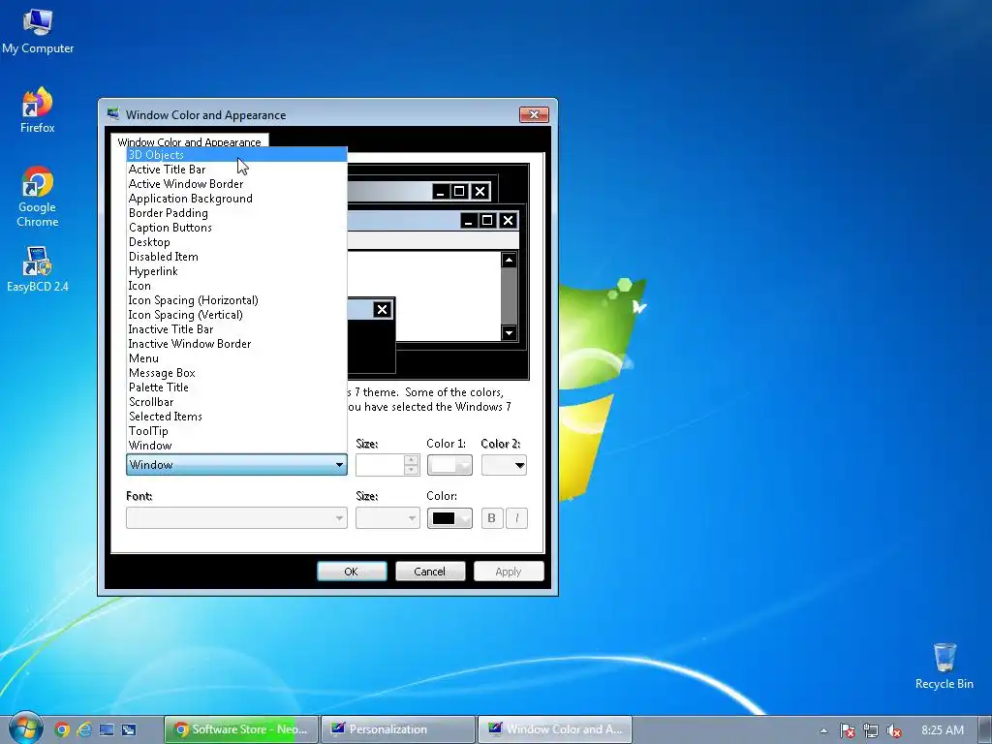Open the Action Center flag tray icon
Image resolution: width=992 pixels, height=744 pixels.
point(847,730)
